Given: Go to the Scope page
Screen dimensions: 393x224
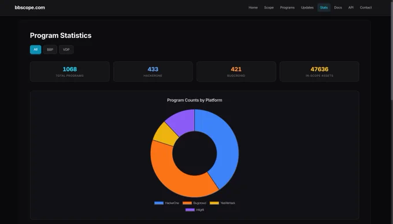Looking at the screenshot, I should click(269, 8).
